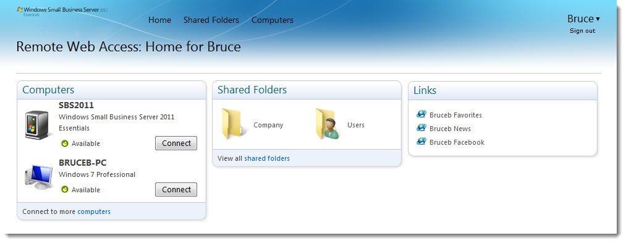Click the 'Windows 7 Professional' description text
Screen dimensions: 626x243
[97, 174]
